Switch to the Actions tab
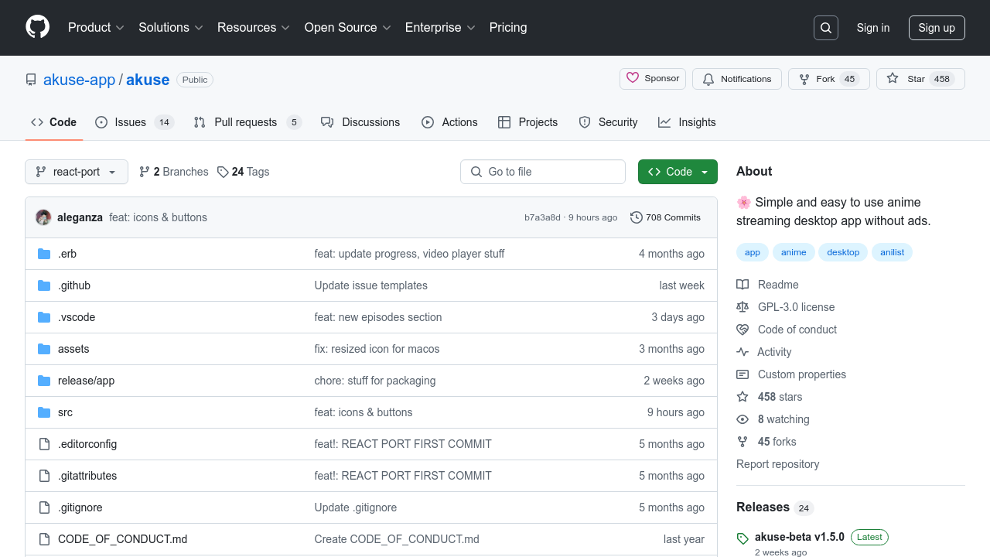Screen dimensions: 990x557 449,122
